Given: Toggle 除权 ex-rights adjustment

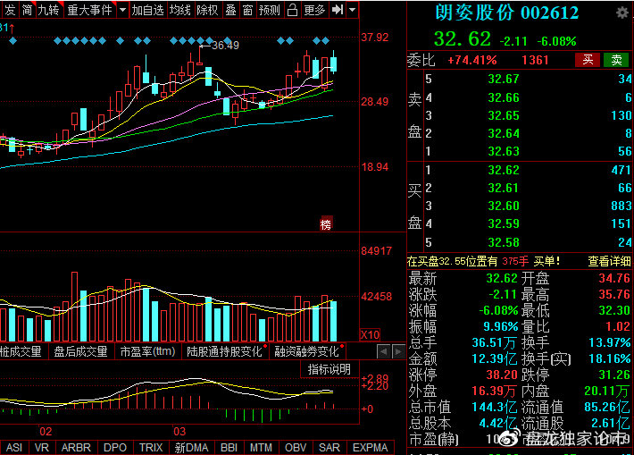Looking at the screenshot, I should pyautogui.click(x=207, y=10).
